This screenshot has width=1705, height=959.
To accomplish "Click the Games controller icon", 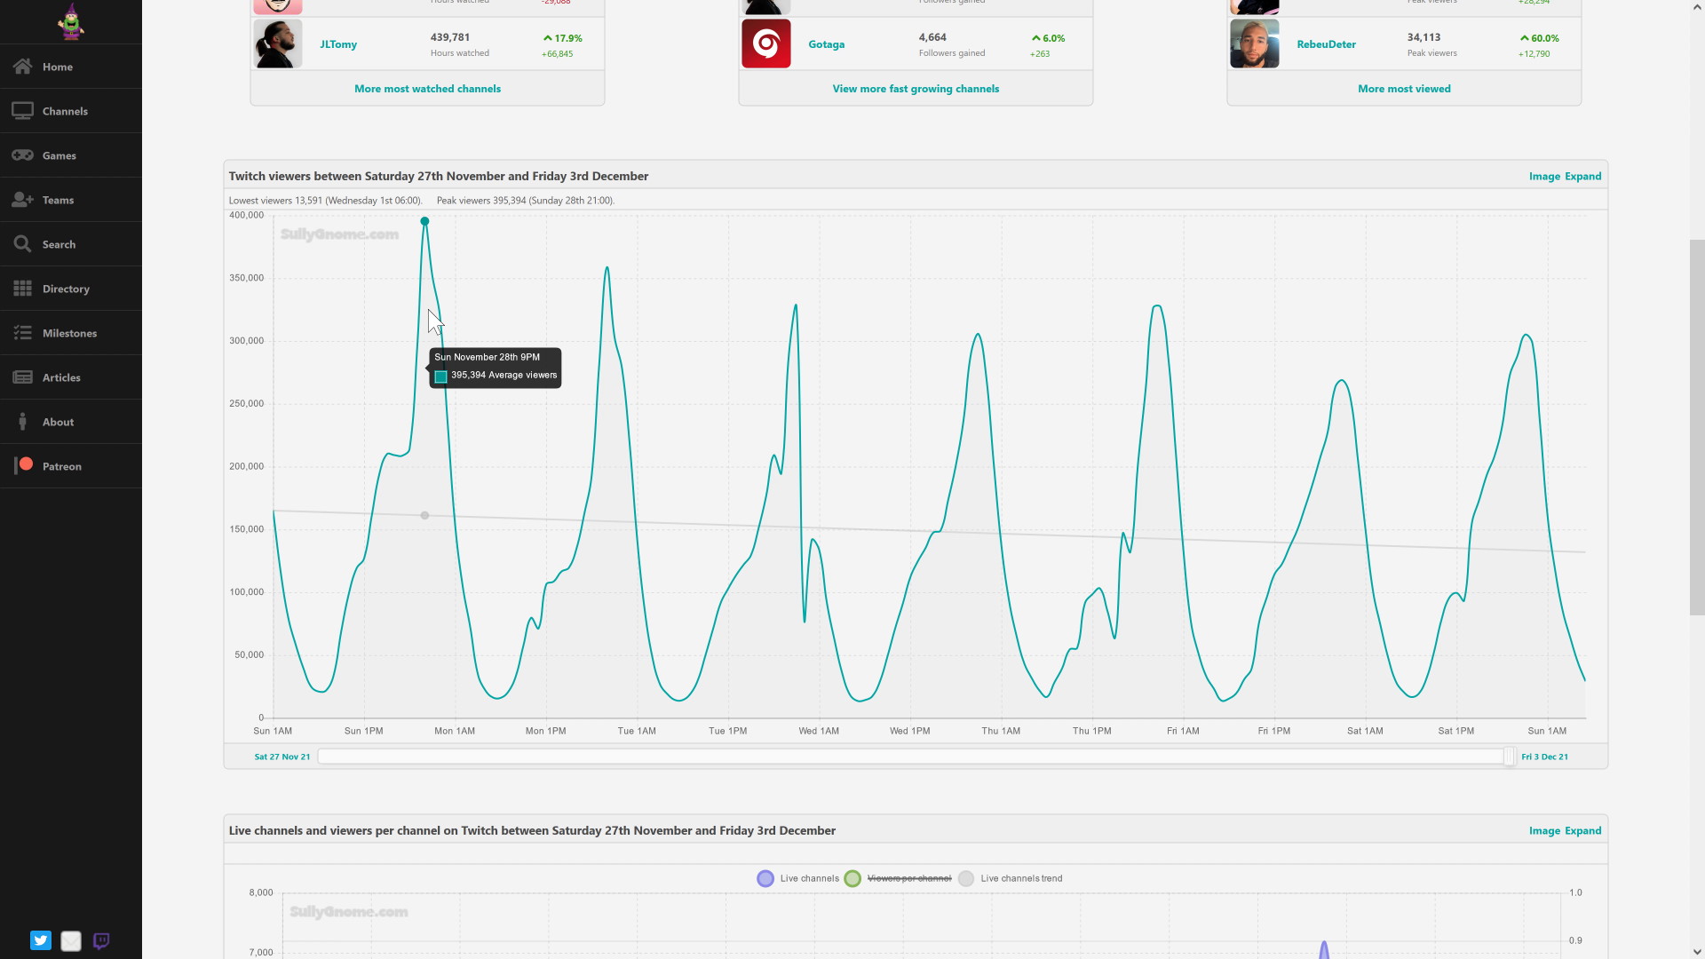I will [x=23, y=155].
